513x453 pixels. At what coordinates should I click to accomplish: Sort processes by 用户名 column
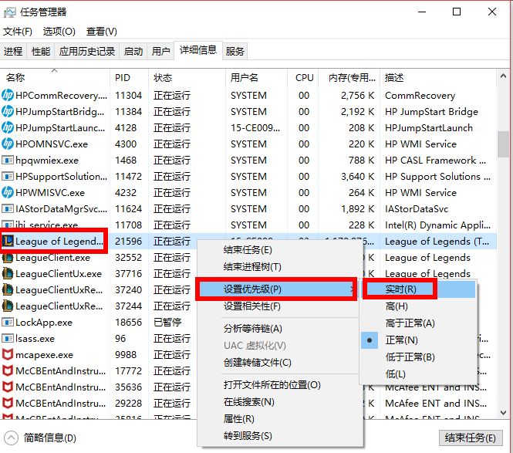tap(256, 78)
